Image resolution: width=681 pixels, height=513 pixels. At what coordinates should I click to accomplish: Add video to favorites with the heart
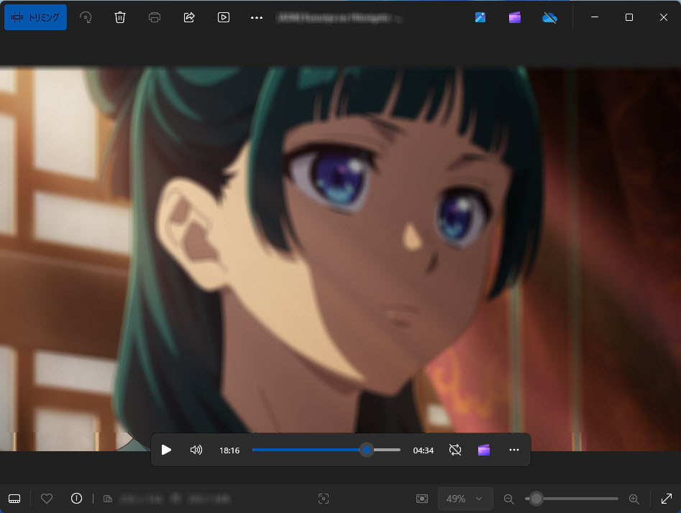click(x=47, y=499)
